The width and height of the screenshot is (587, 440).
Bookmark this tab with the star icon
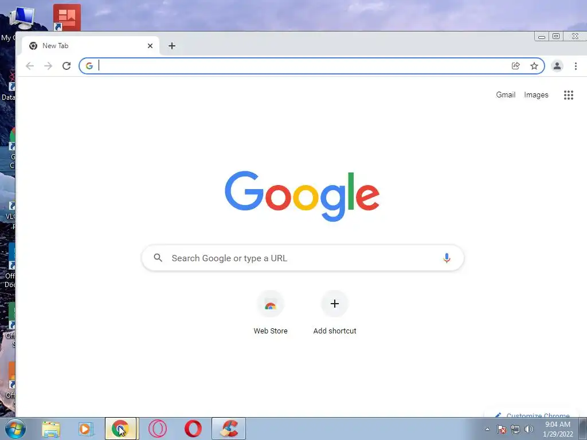(534, 66)
